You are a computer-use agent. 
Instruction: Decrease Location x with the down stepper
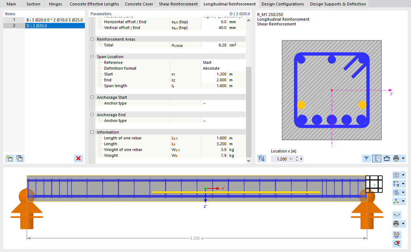(x=297, y=160)
